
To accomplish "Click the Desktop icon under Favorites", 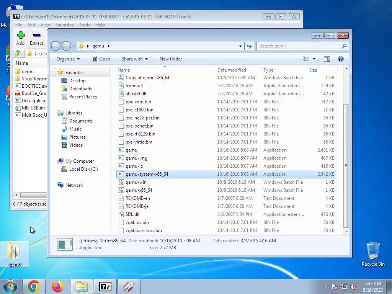I will [x=64, y=81].
